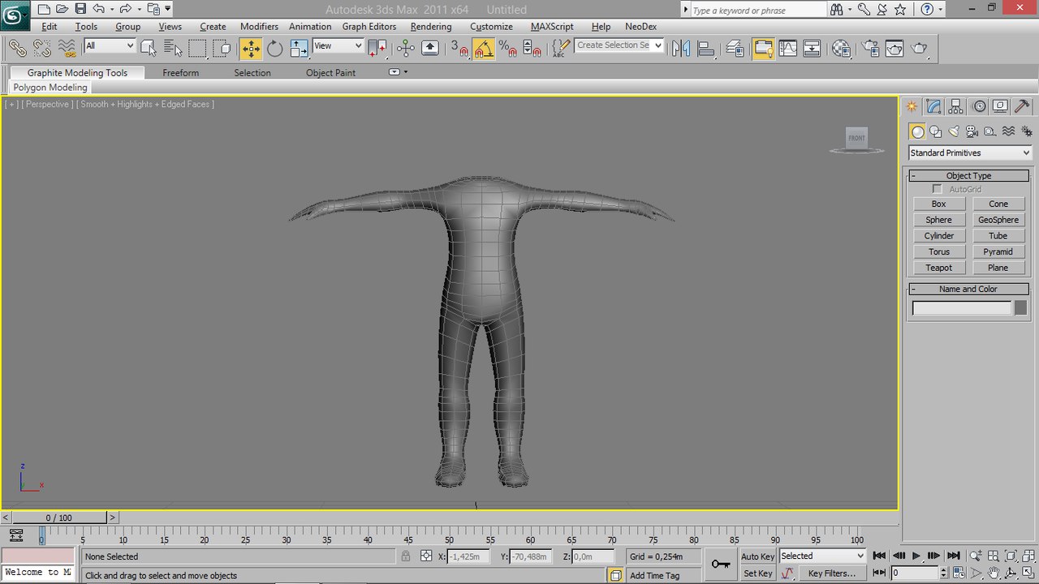Open Curve Editor from toolbar
1039x584 pixels.
coord(787,49)
